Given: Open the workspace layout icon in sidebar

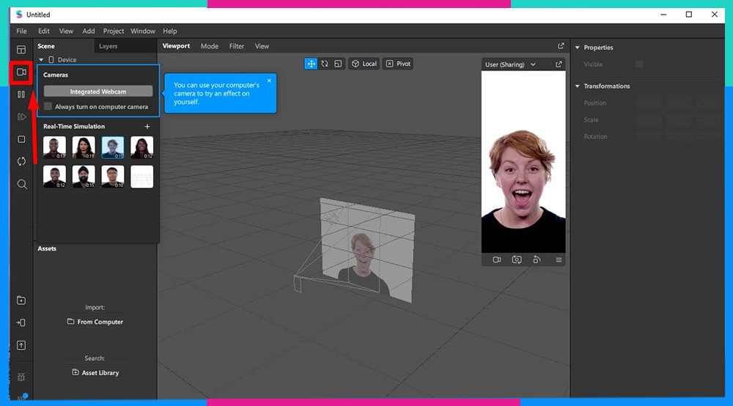Looking at the screenshot, I should click(21, 50).
